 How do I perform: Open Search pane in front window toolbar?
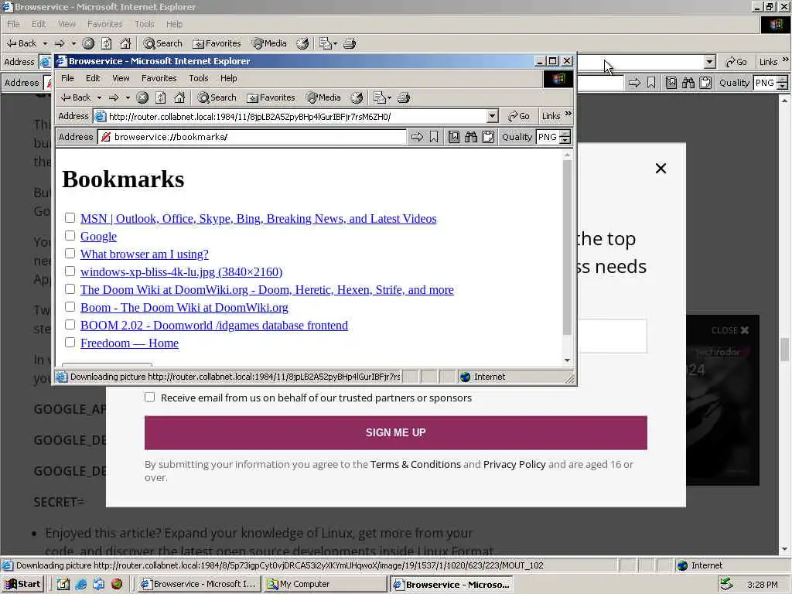(217, 97)
